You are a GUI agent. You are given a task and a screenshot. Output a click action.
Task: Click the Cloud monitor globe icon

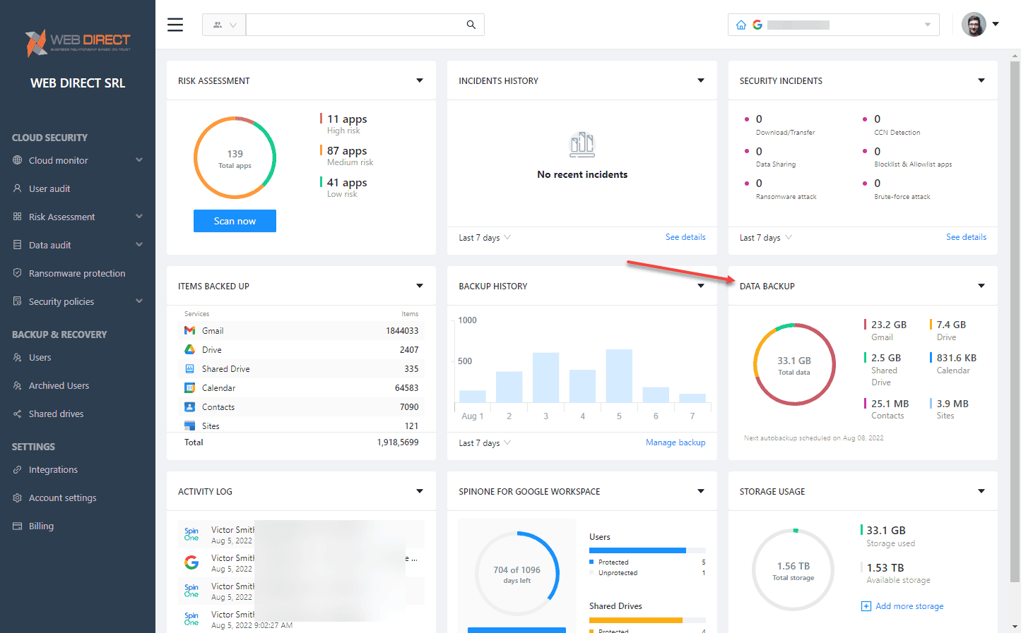[18, 160]
